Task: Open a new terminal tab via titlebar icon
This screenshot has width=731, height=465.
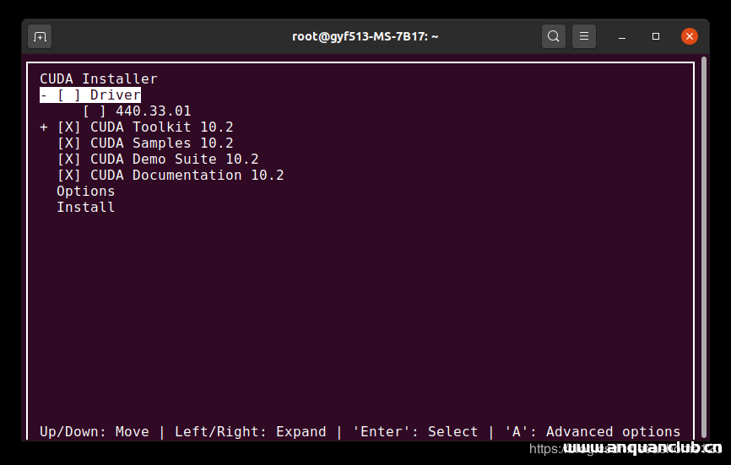Action: pyautogui.click(x=40, y=36)
